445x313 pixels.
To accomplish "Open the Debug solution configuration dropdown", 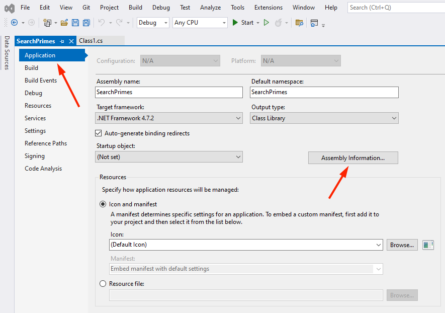I will point(153,23).
